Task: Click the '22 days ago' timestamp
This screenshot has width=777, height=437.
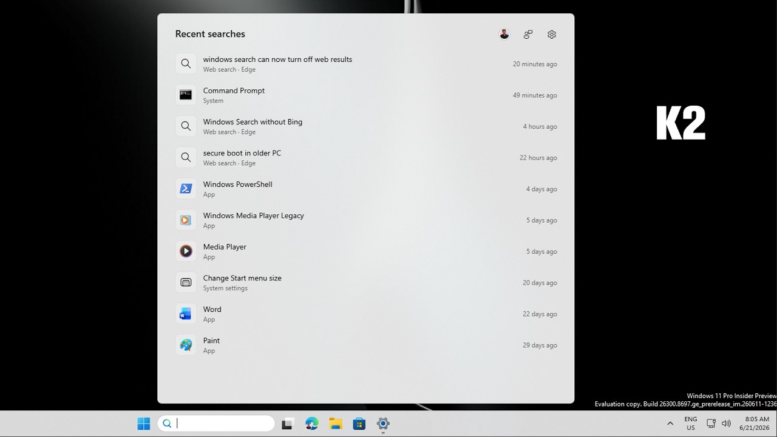Action: click(540, 314)
